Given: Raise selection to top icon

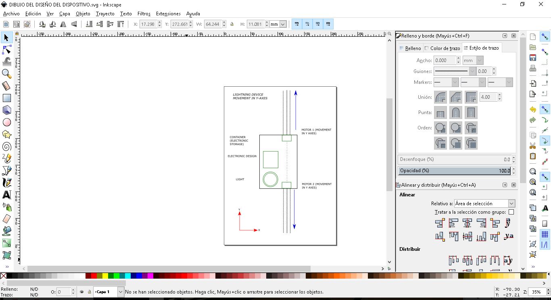Looking at the screenshot, I should tap(120, 24).
